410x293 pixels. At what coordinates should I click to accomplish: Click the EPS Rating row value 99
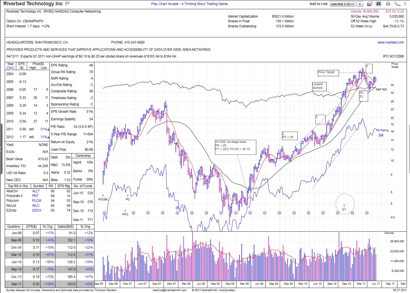tap(91, 65)
